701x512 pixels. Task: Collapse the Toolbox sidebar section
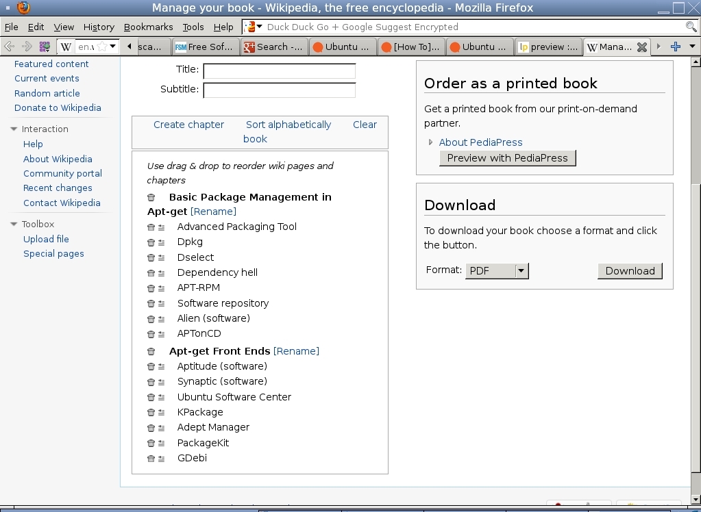[14, 225]
